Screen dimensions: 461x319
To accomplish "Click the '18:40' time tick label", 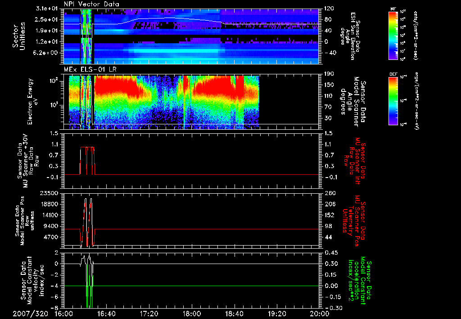I will 234,314.
